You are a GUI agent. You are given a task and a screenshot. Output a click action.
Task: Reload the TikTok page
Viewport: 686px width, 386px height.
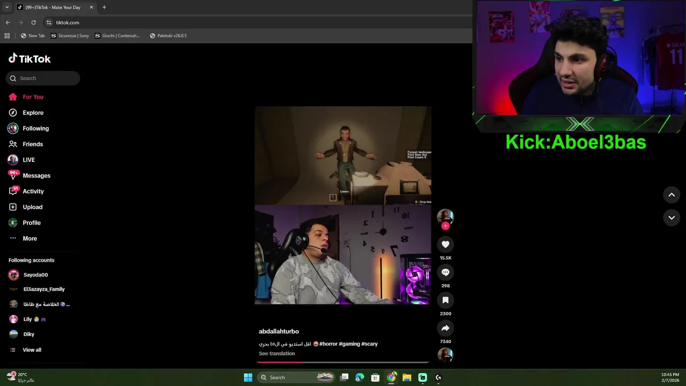[33, 23]
